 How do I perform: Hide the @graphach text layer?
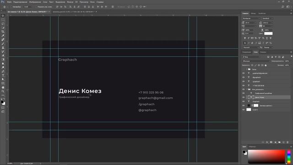tap(244, 77)
